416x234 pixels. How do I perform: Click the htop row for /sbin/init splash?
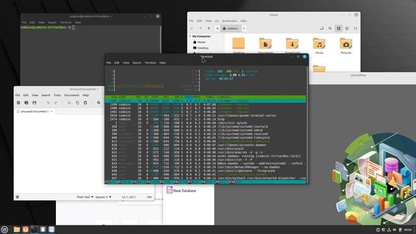click(x=205, y=123)
